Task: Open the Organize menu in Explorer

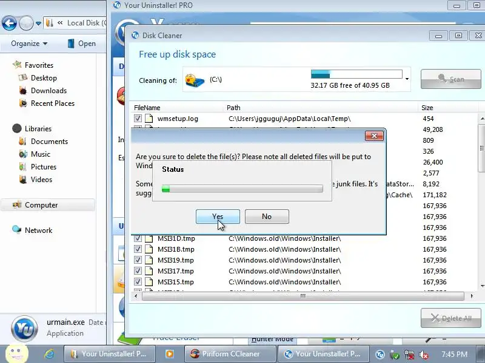Action: [29, 44]
